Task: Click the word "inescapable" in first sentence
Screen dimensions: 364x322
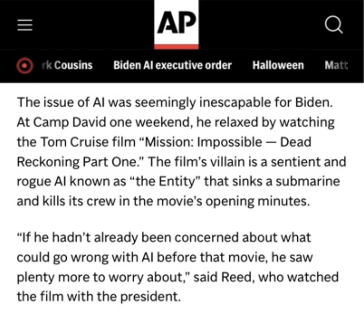Action: [235, 102]
